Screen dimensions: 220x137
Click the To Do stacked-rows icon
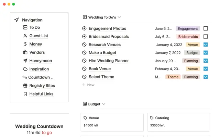[x=25, y=27]
